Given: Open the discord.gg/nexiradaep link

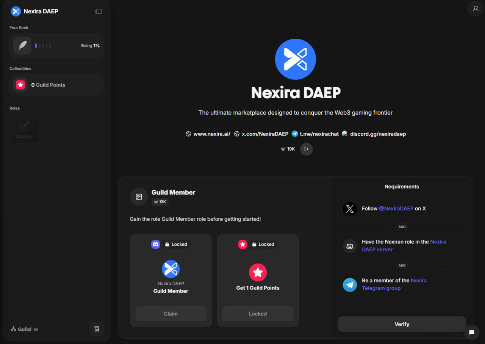Looking at the screenshot, I should [374, 134].
